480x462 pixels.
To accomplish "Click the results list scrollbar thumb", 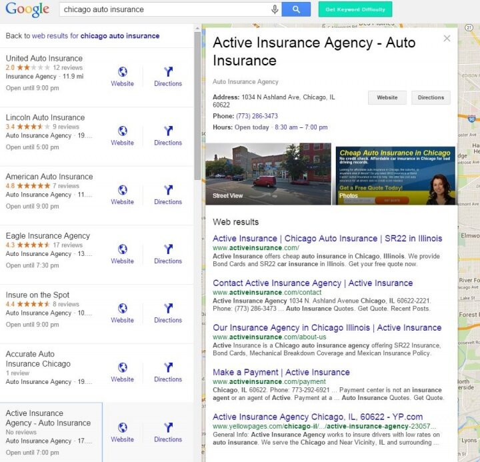I will tap(197, 105).
